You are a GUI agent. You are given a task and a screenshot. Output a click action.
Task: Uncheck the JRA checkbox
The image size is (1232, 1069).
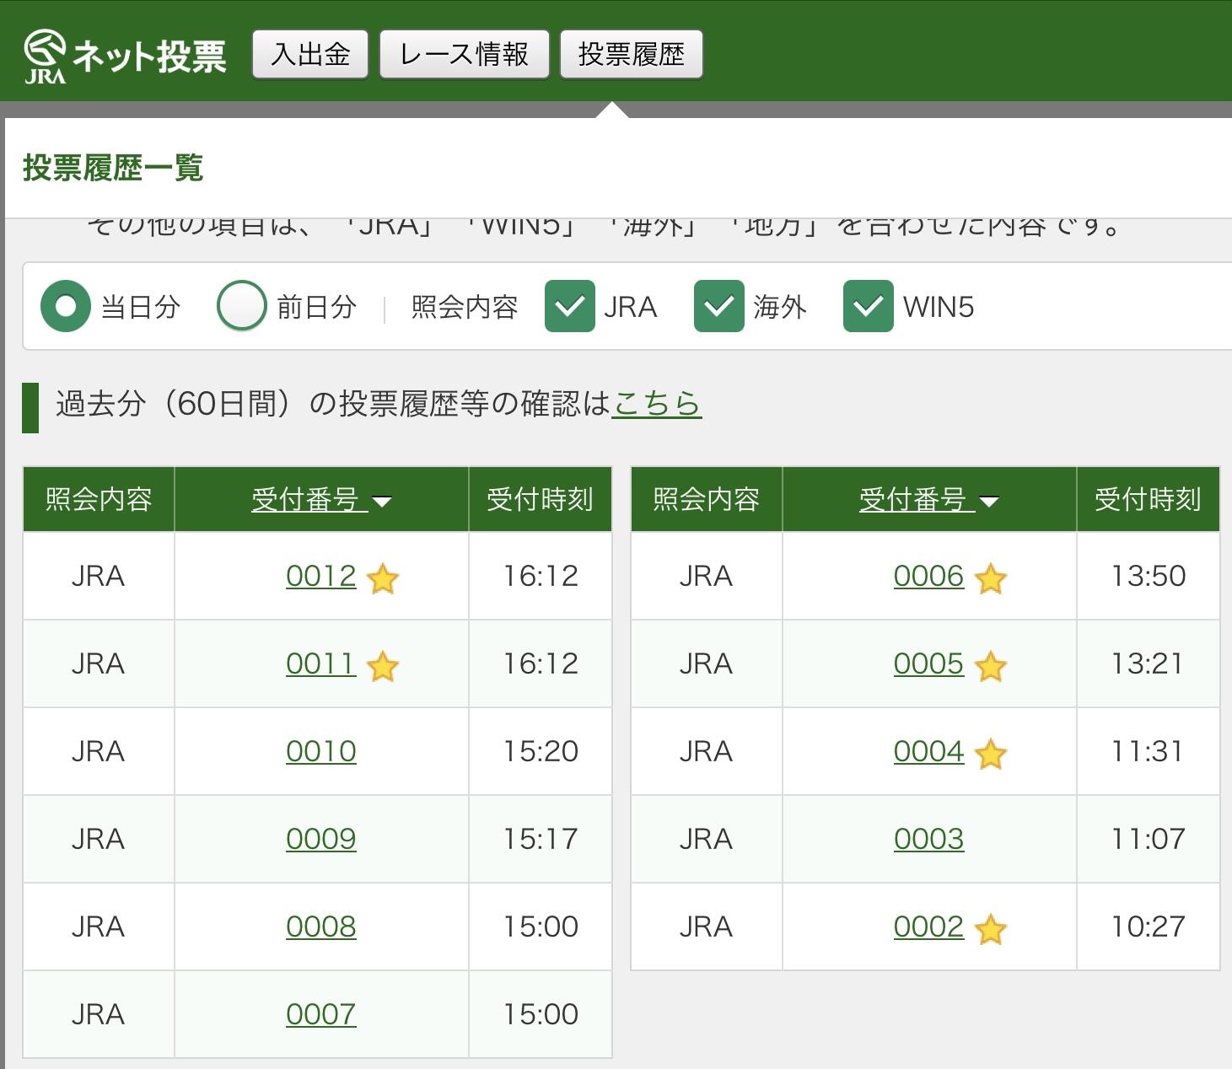(x=570, y=306)
